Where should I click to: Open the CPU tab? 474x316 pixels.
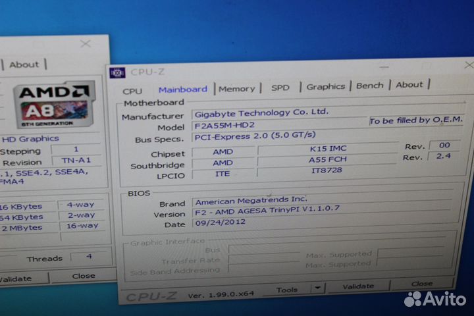132,91
